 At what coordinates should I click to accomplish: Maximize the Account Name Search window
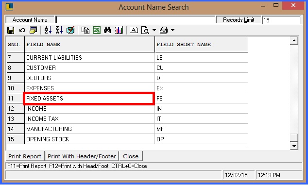click(276, 5)
